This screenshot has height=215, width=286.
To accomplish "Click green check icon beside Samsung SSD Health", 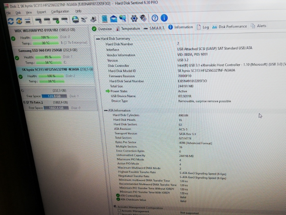I will [17, 58].
